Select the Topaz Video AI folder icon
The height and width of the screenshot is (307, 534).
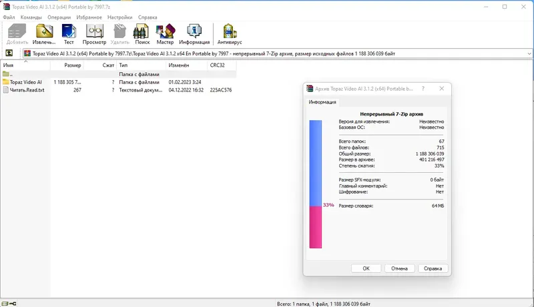(x=6, y=81)
